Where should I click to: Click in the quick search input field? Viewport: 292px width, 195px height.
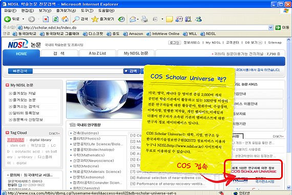[78, 71]
